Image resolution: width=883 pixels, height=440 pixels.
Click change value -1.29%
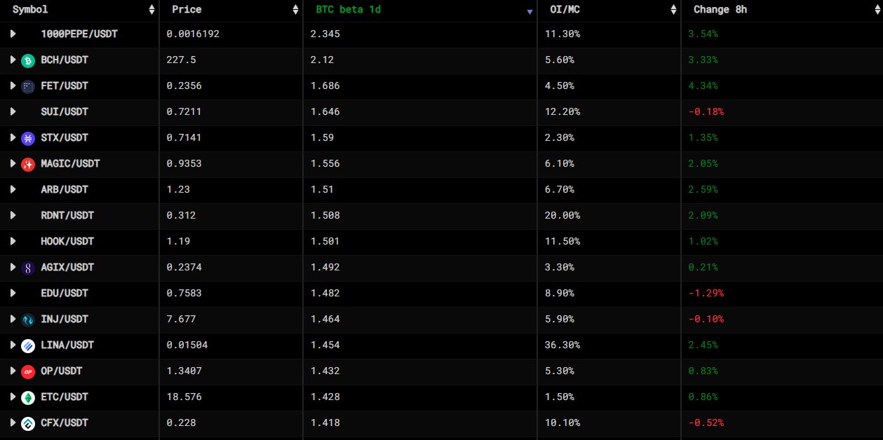tap(706, 293)
